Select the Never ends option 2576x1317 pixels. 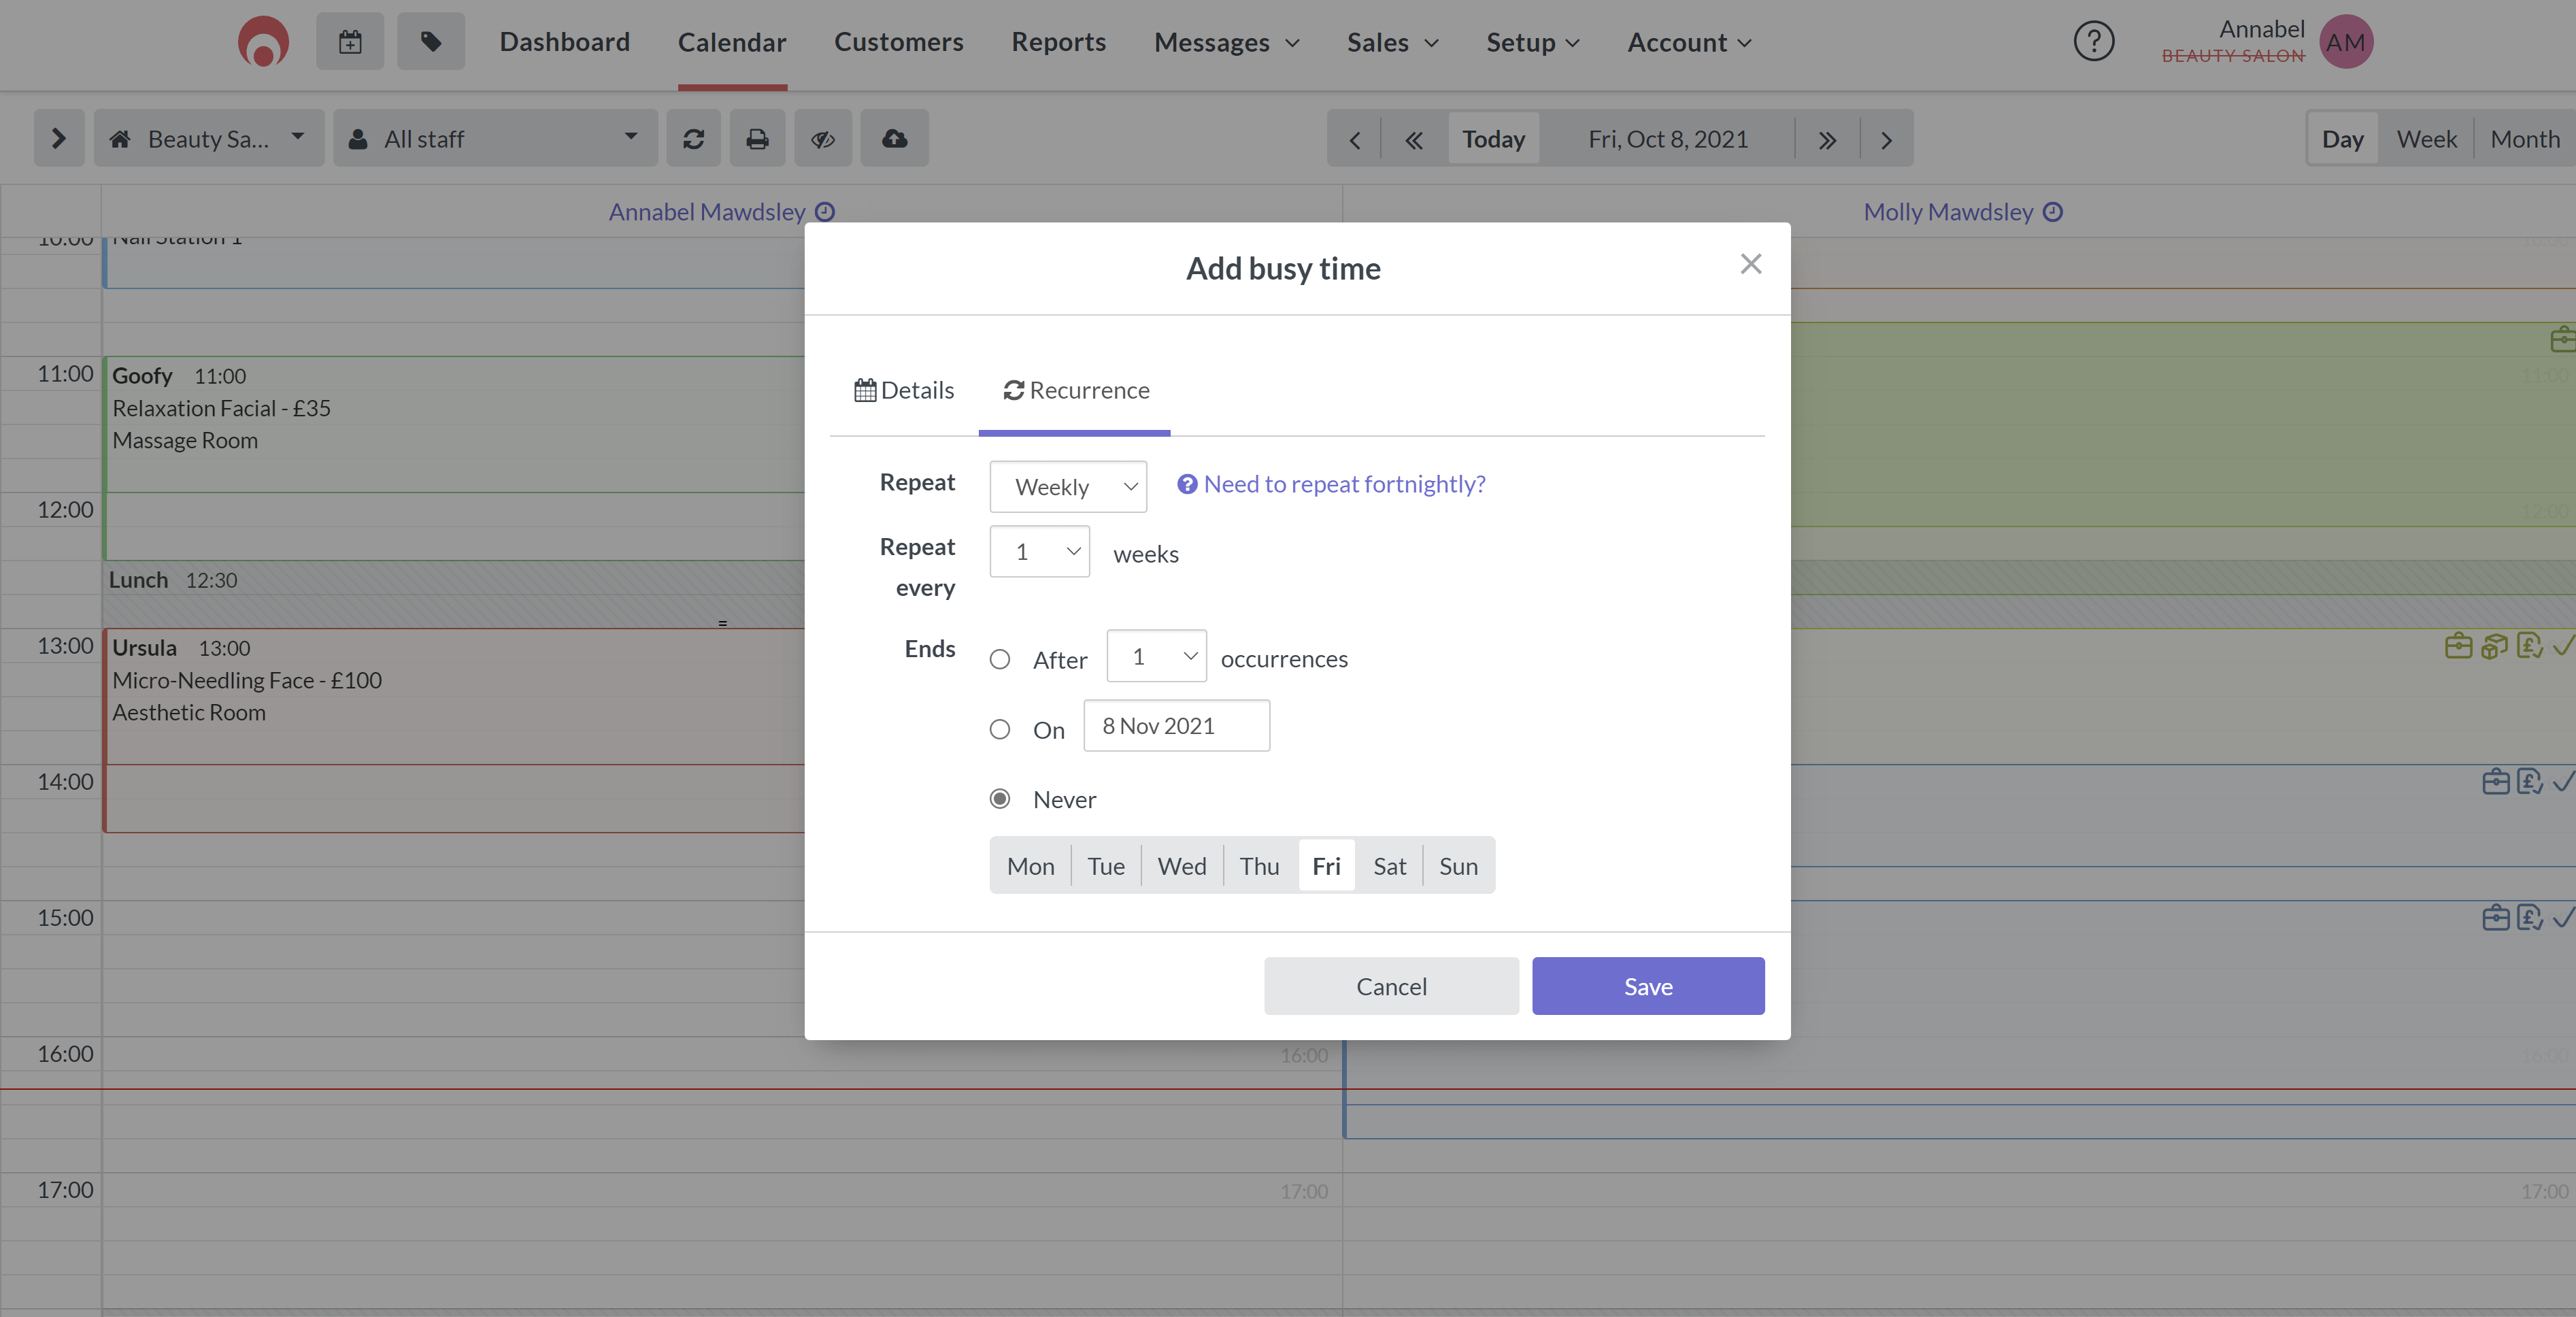click(1000, 799)
